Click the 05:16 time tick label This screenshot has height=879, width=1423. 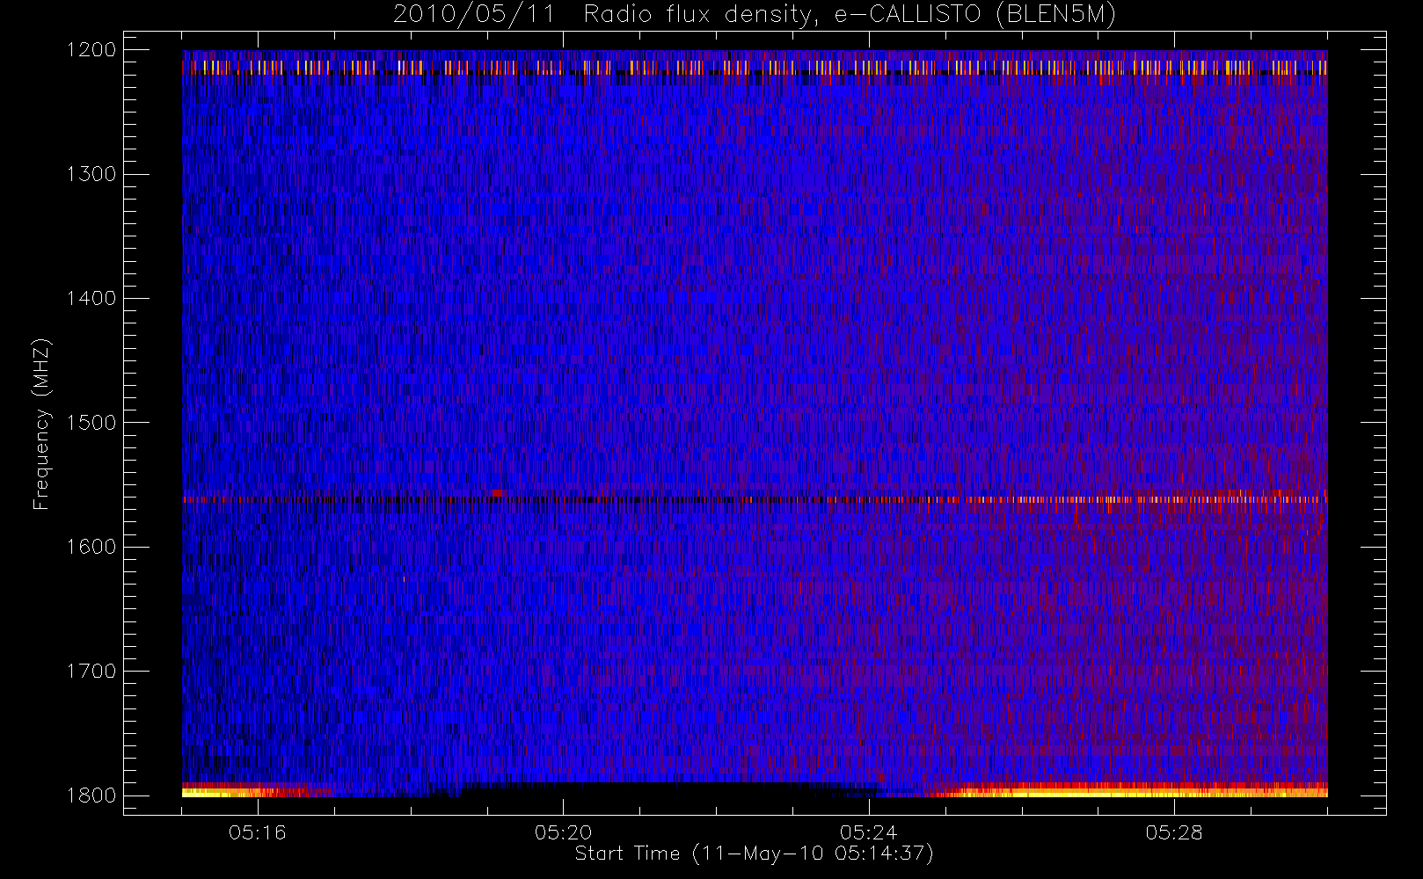[258, 832]
